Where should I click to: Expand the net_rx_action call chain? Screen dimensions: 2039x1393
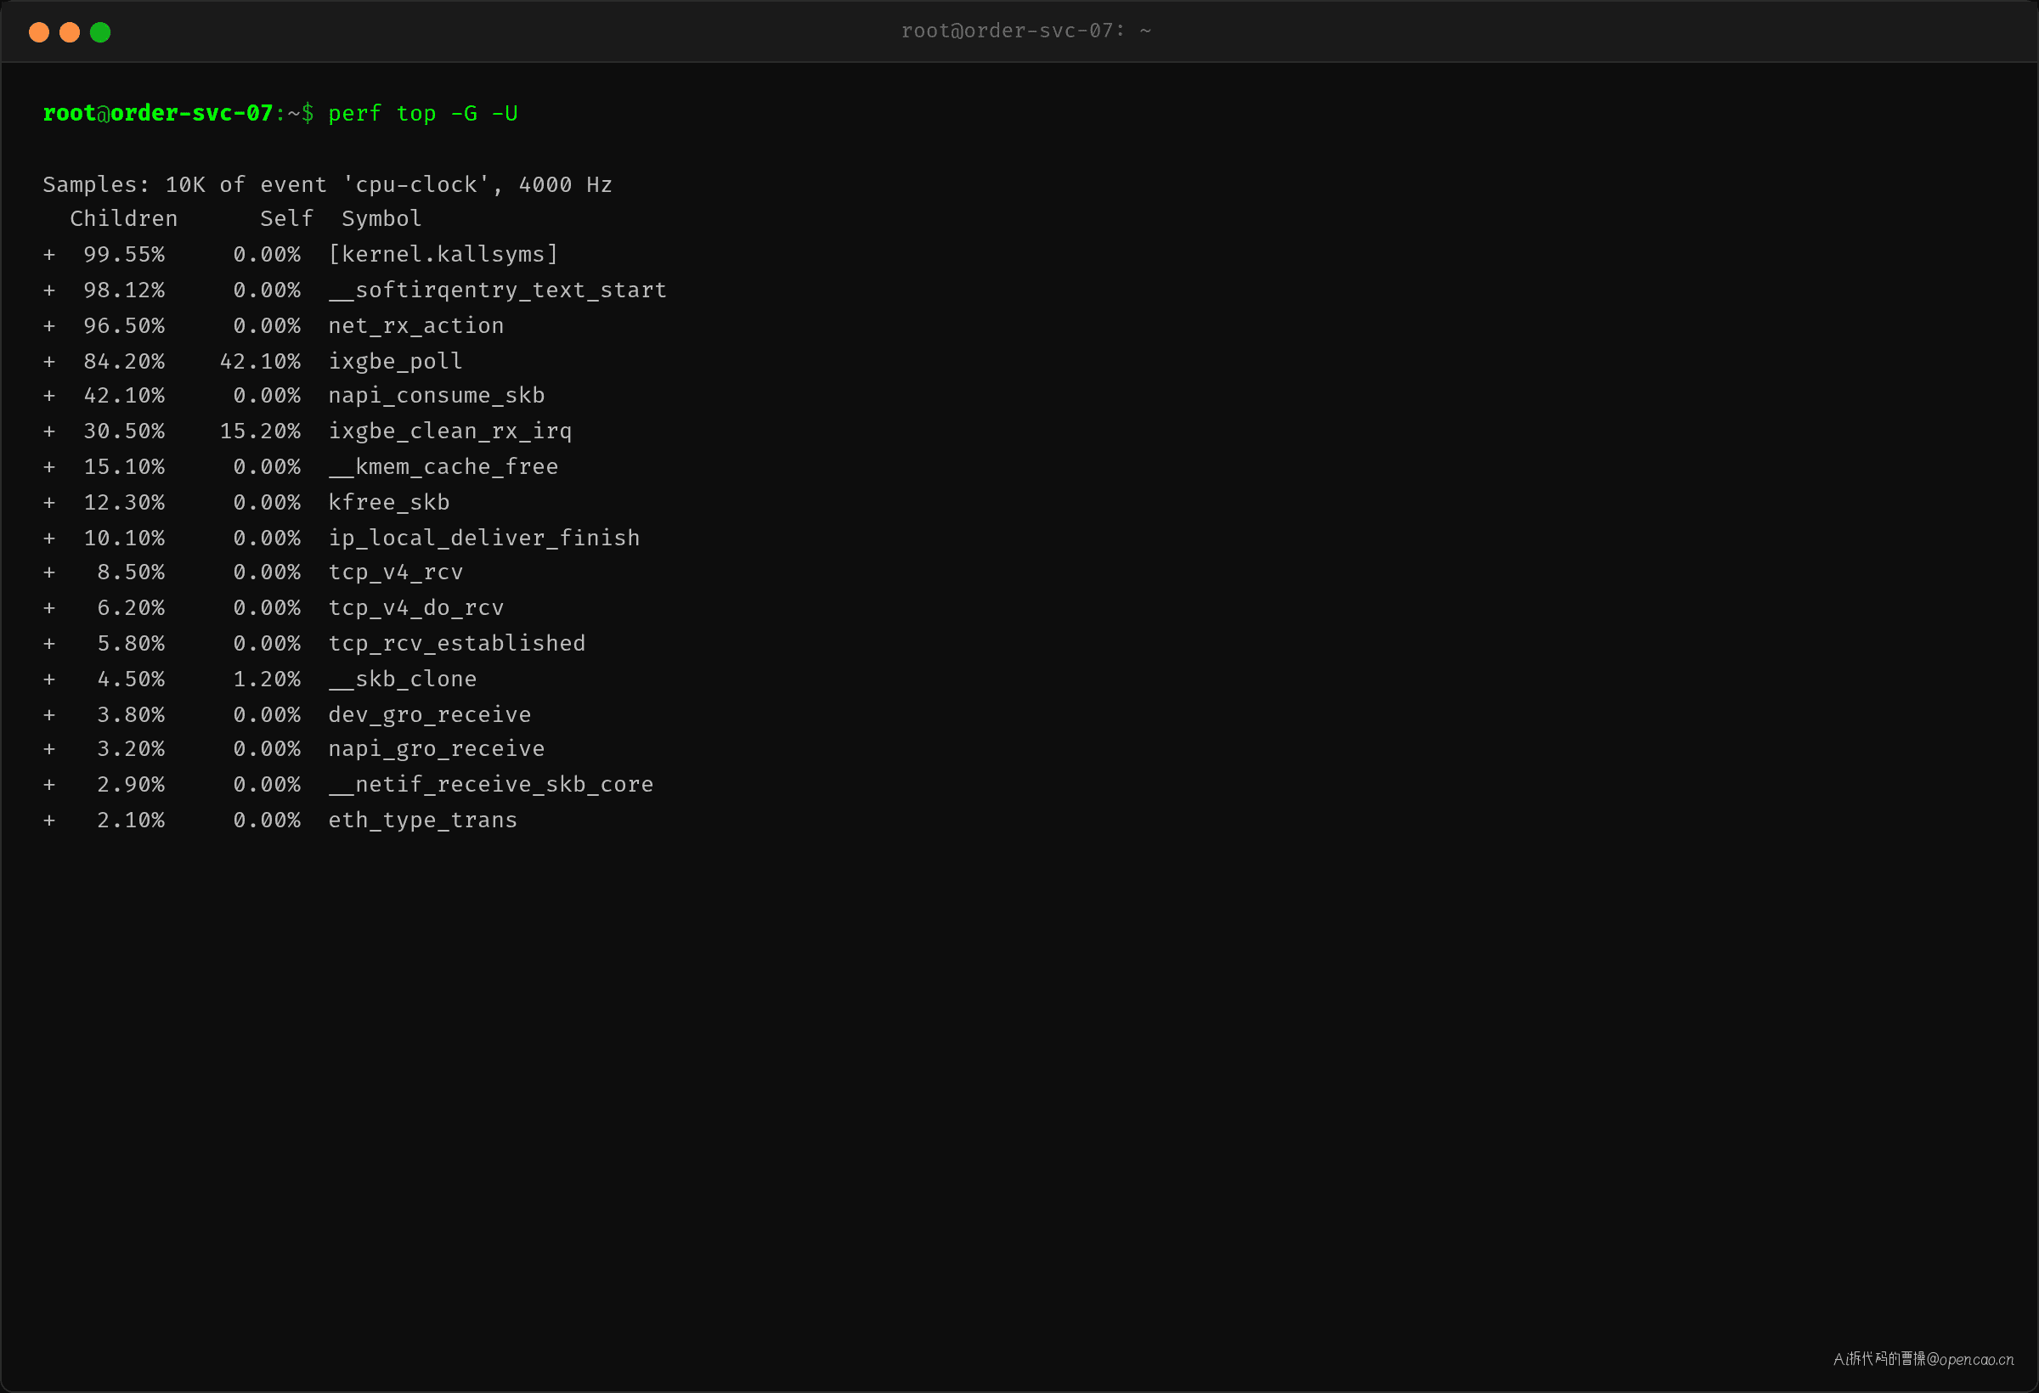coord(49,325)
